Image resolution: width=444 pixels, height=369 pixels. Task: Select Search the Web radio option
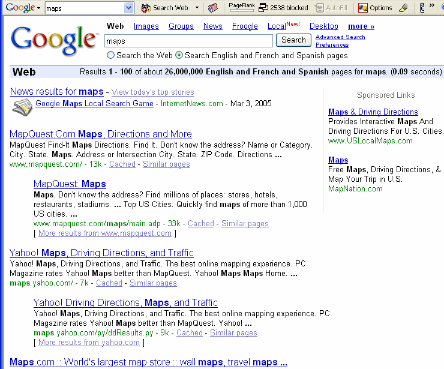pyautogui.click(x=110, y=55)
